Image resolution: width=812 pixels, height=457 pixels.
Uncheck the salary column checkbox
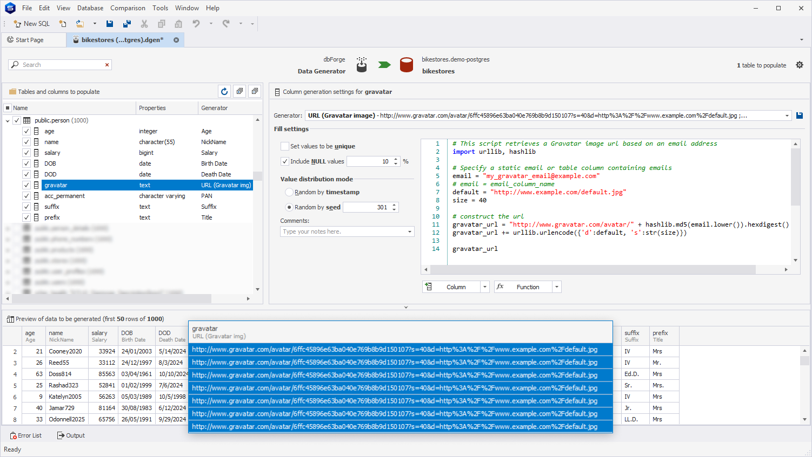26,153
